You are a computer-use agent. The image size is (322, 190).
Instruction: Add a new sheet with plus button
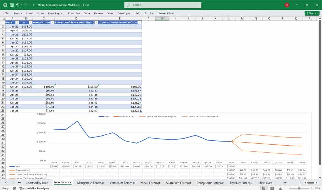[x=285, y=182]
